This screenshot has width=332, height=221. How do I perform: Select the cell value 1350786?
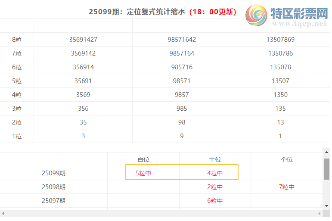281,53
